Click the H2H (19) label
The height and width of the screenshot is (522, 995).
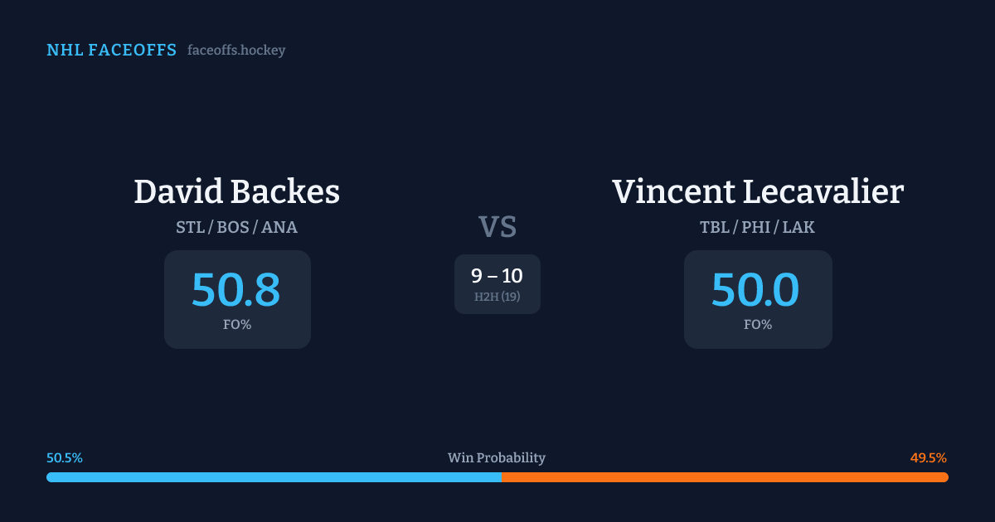tap(498, 297)
